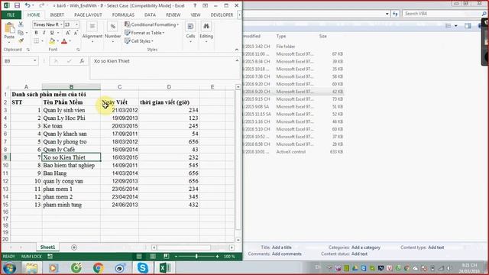
Task: Click the Cut scissors icon
Action: pyautogui.click(x=21, y=24)
